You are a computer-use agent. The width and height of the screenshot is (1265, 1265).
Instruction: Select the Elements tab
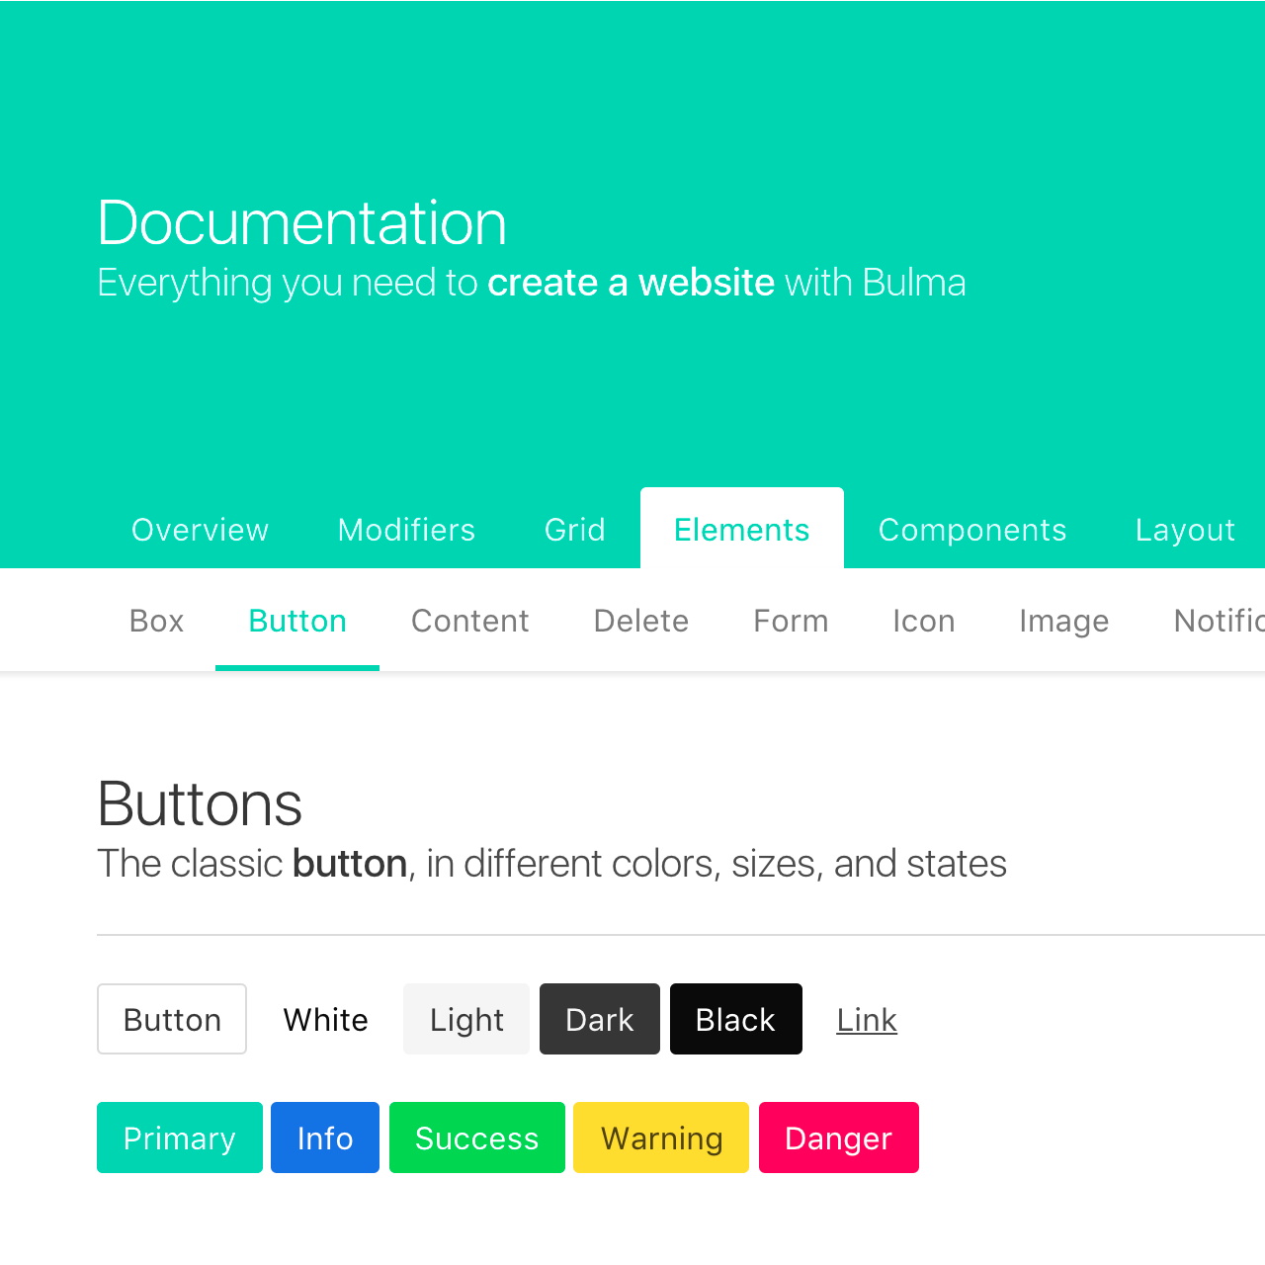coord(741,530)
